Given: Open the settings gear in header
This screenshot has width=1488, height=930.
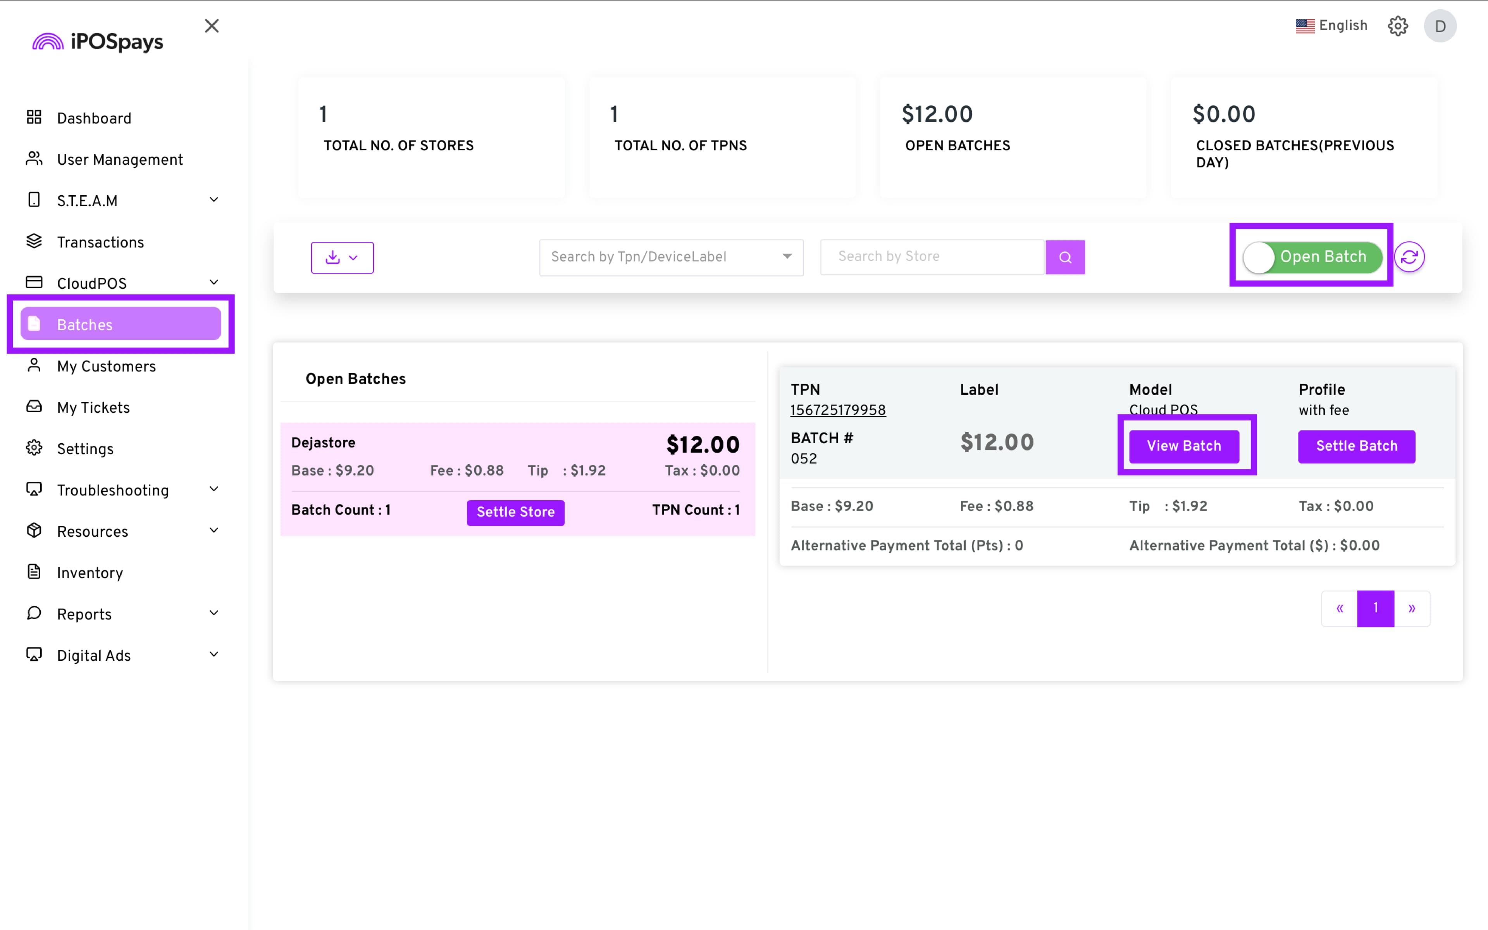Looking at the screenshot, I should click(x=1398, y=26).
